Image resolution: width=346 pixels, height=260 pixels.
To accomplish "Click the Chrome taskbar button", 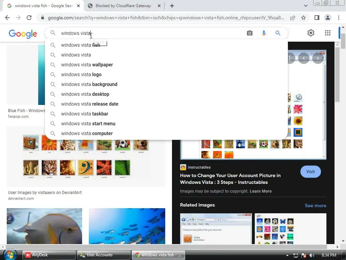I will click(x=158, y=255).
